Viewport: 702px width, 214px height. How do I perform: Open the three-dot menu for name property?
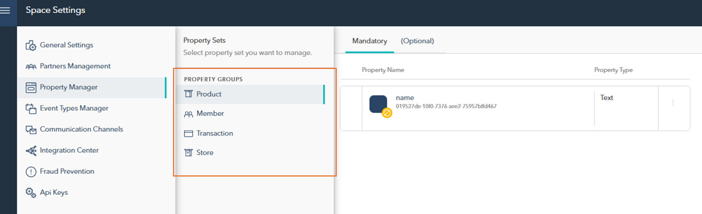click(673, 103)
